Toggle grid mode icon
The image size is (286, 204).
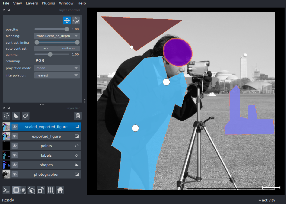(x=51, y=190)
